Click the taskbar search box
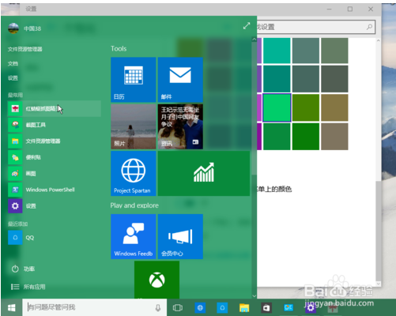Image resolution: width=396 pixels, height=316 pixels. (x=94, y=307)
